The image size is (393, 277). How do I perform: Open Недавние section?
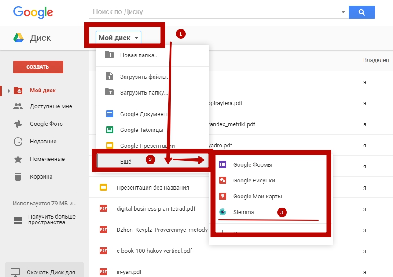coord(43,142)
